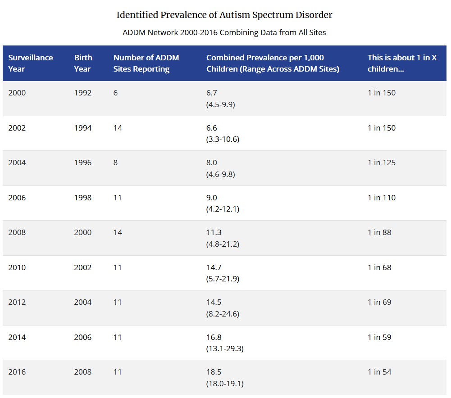Select the sites reporting value 8 cell

click(115, 163)
